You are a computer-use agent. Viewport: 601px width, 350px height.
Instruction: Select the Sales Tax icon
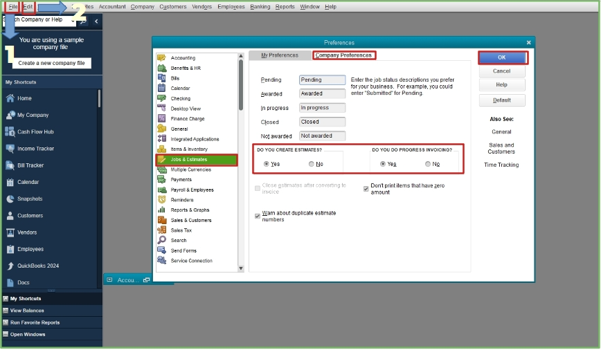pos(161,230)
